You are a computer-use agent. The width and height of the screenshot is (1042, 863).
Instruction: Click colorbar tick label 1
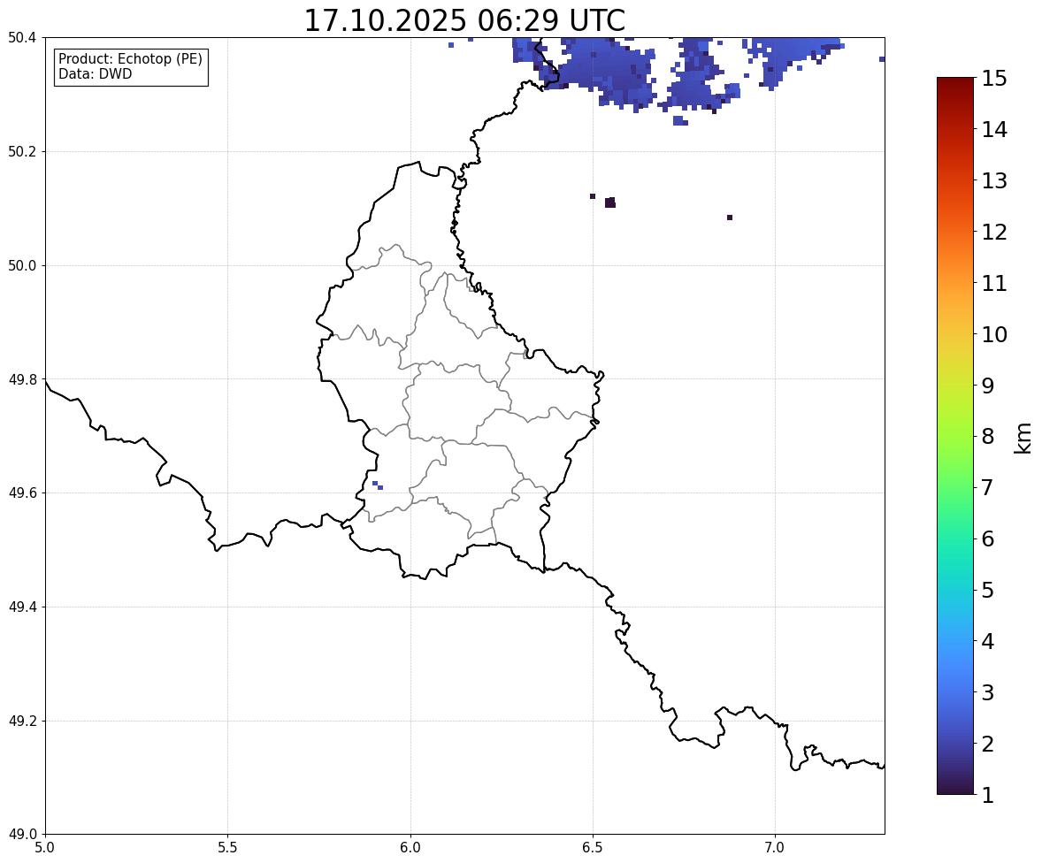pyautogui.click(x=988, y=795)
